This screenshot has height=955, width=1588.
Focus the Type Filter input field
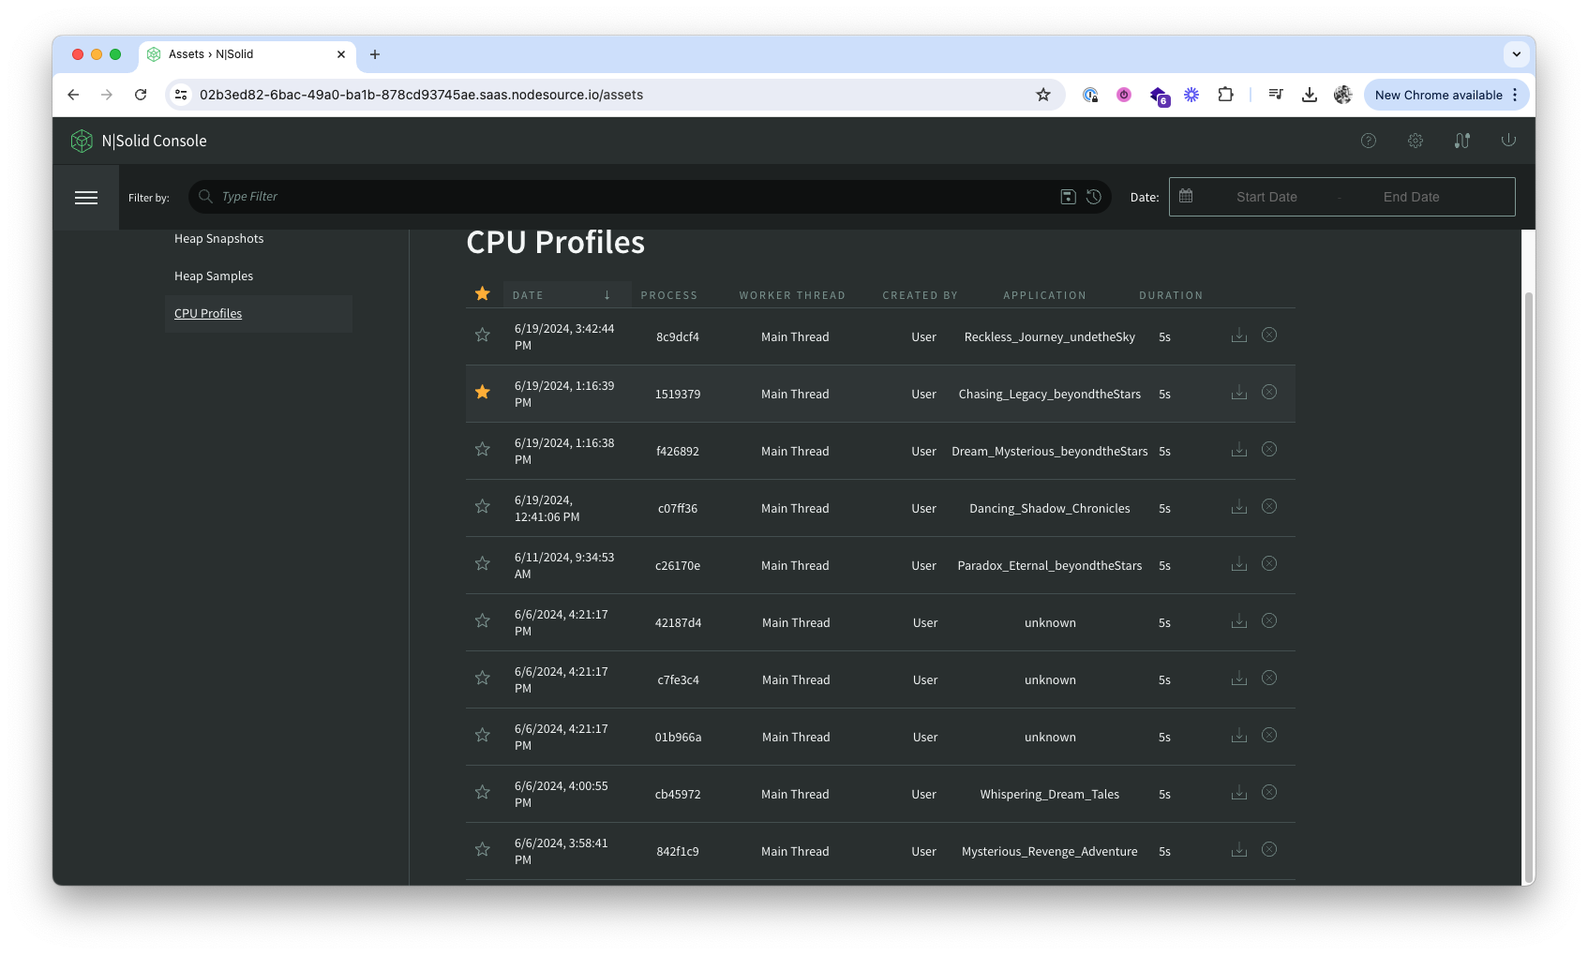pos(637,197)
